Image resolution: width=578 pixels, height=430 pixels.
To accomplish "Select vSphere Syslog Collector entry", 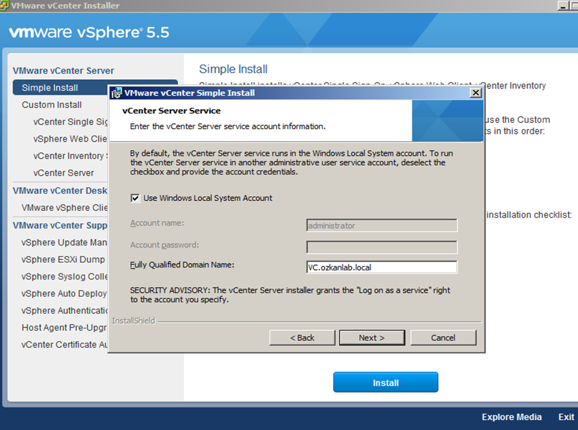I will click(x=64, y=277).
